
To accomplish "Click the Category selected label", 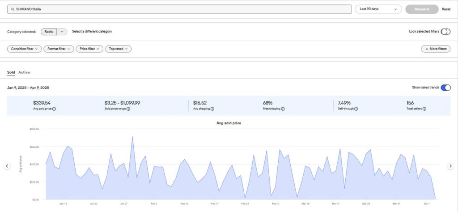I will click(x=21, y=32).
